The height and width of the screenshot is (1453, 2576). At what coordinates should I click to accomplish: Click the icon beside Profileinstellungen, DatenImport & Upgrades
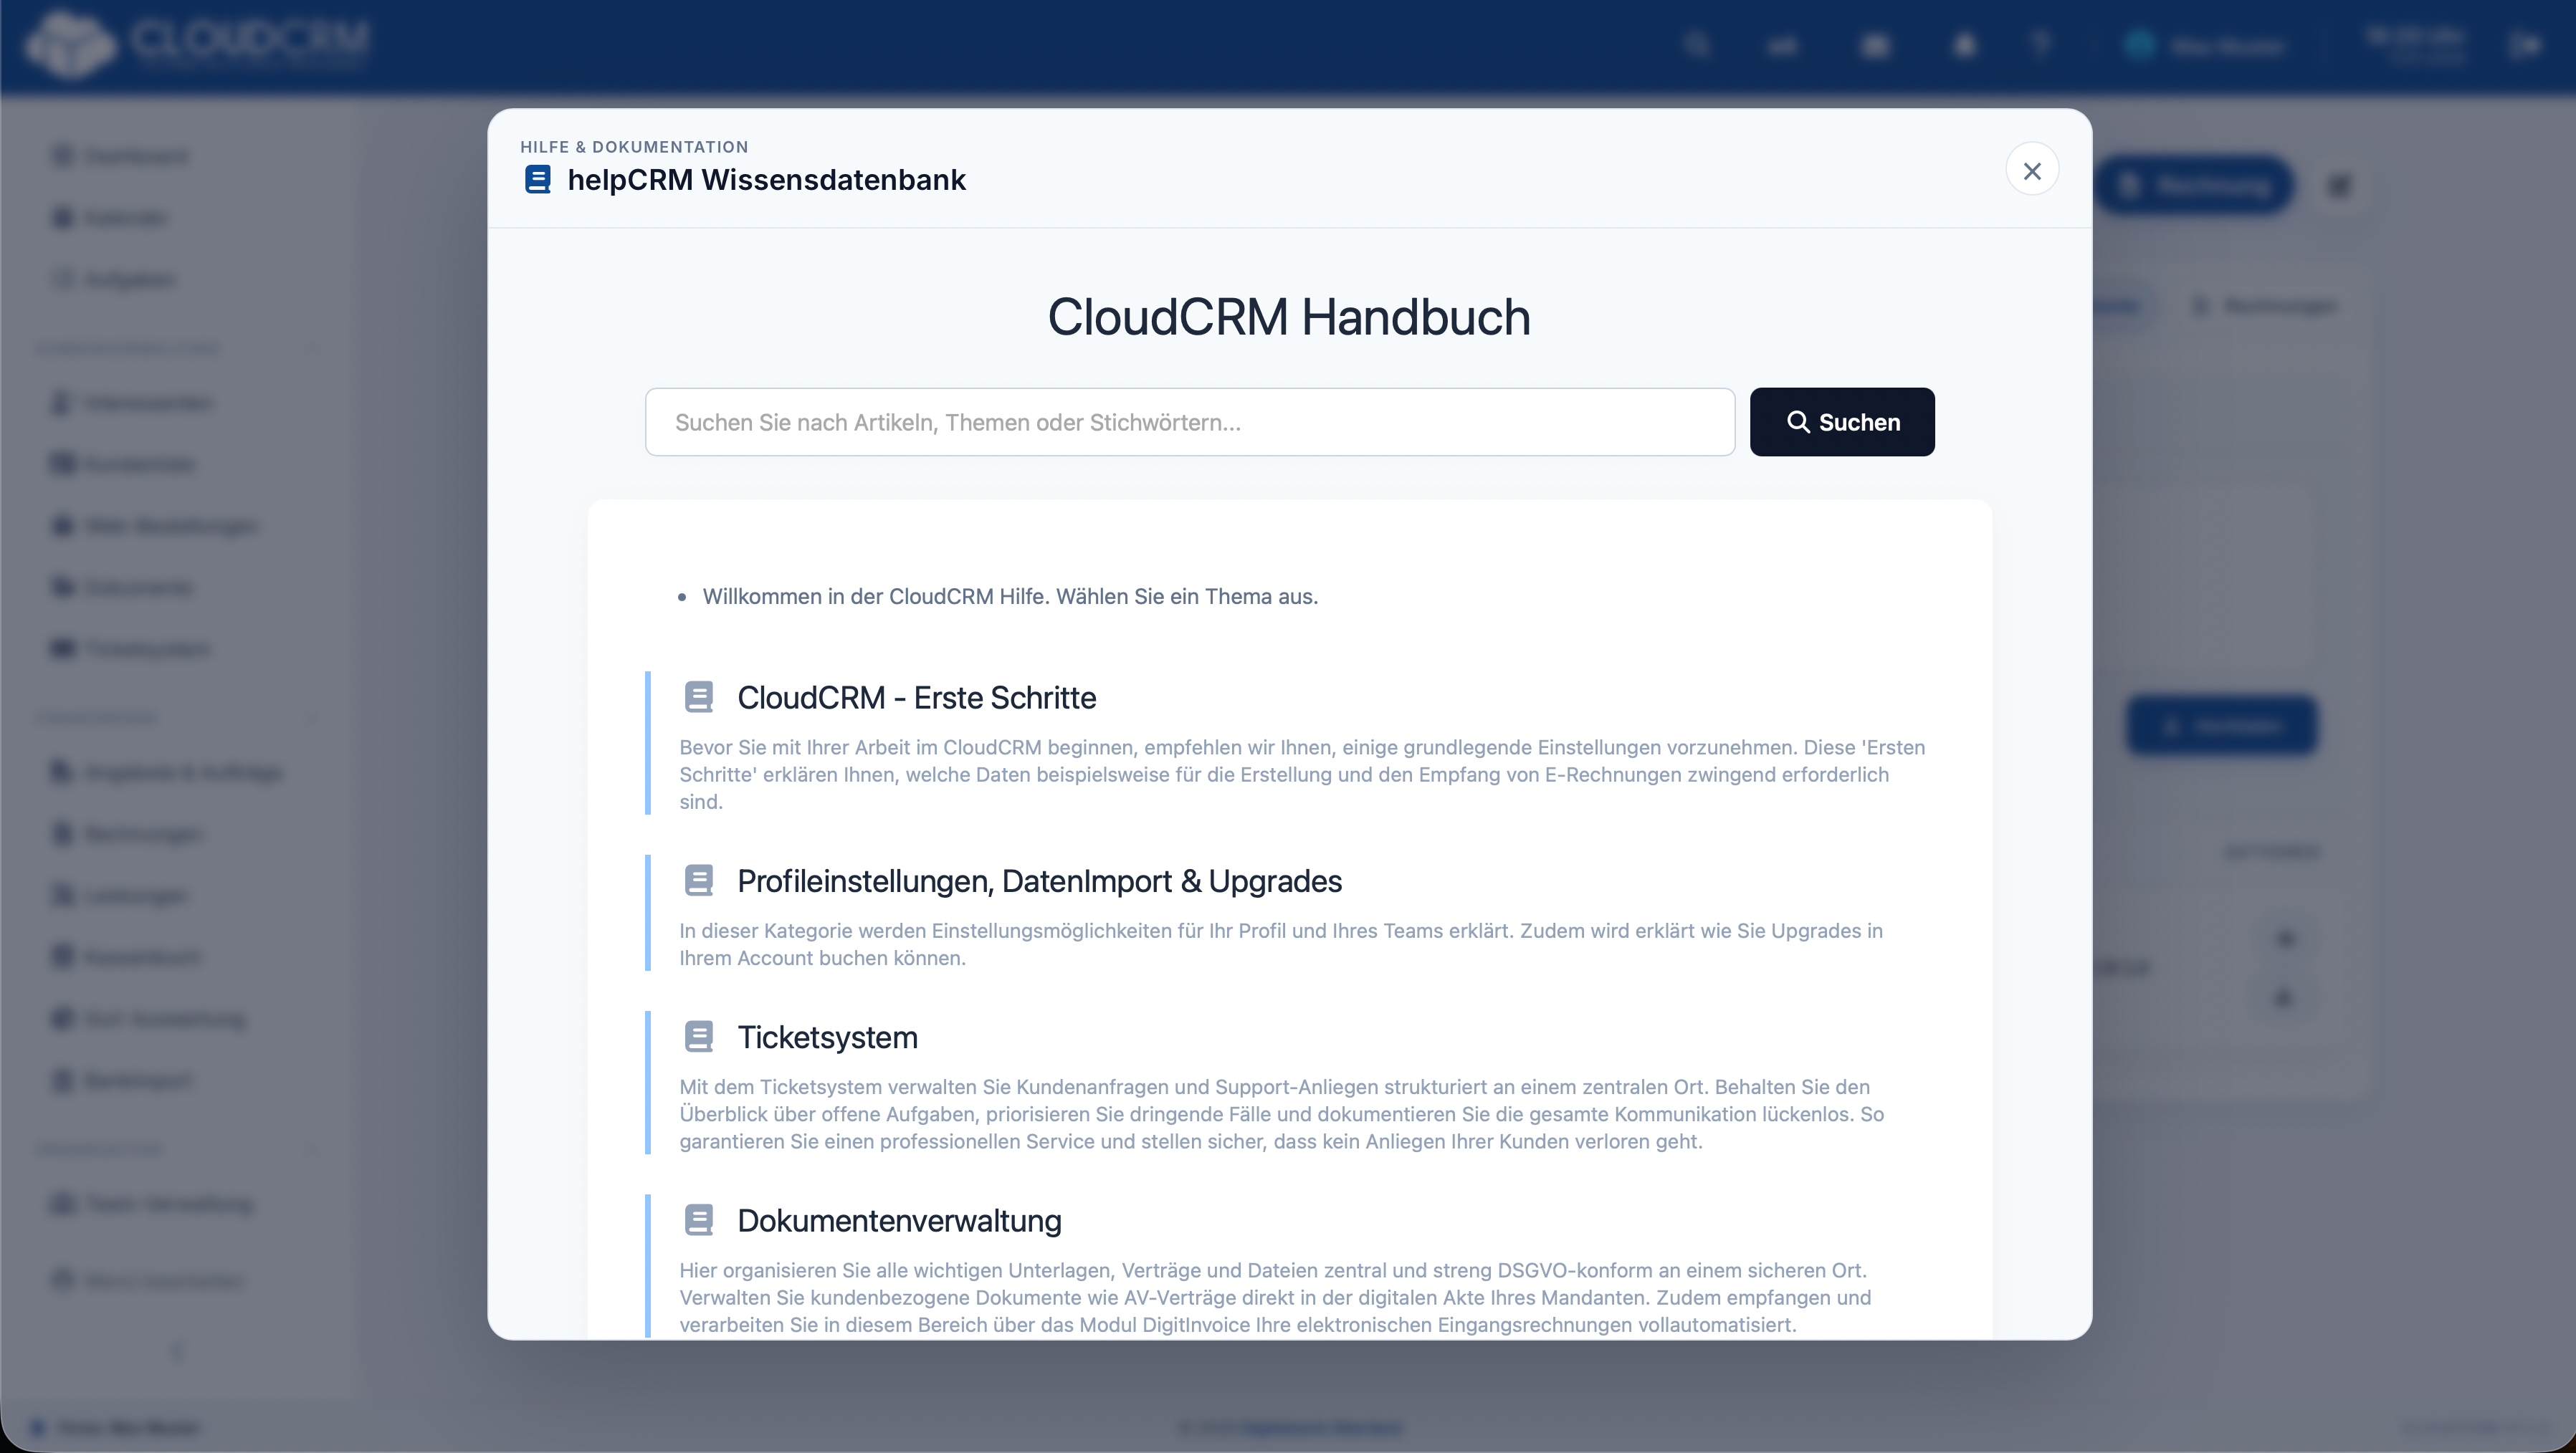pyautogui.click(x=699, y=881)
